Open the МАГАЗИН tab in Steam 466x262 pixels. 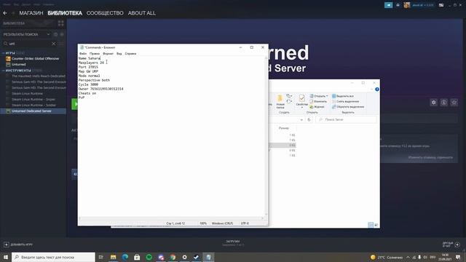tap(31, 13)
